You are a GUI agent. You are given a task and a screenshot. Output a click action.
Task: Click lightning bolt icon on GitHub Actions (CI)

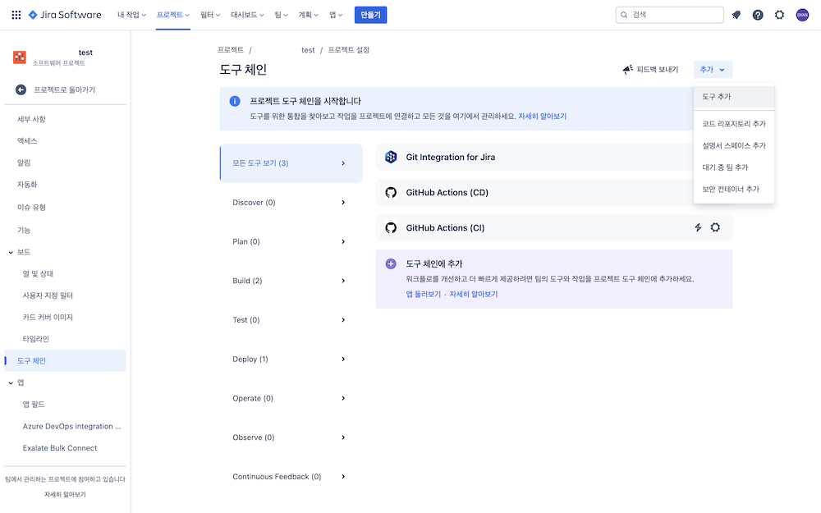click(698, 227)
